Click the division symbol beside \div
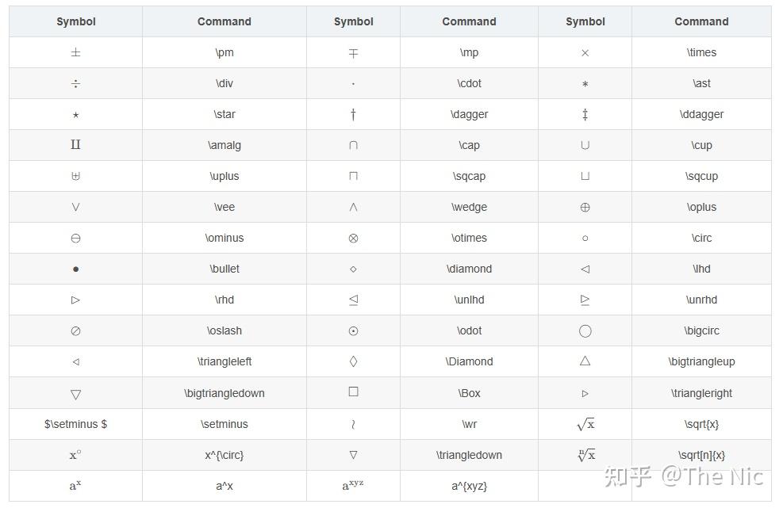Viewport: 783px width, 508px height. tap(75, 84)
